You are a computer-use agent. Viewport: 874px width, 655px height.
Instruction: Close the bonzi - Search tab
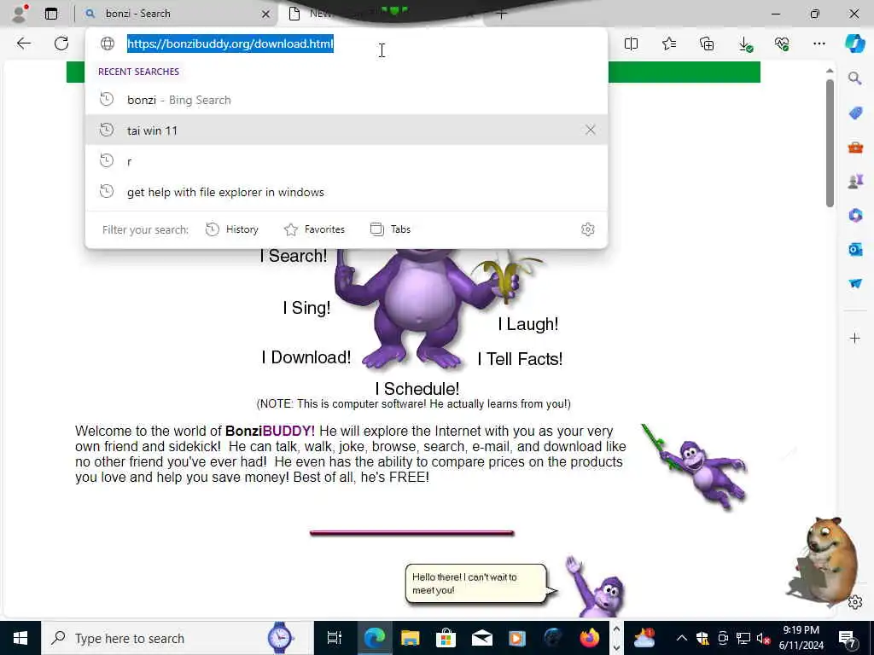pyautogui.click(x=266, y=14)
